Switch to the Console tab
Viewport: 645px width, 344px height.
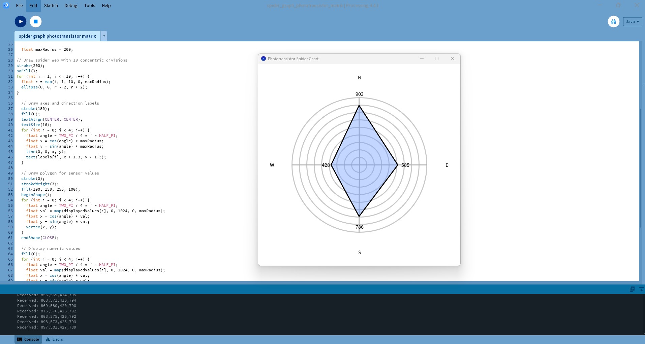point(28,339)
